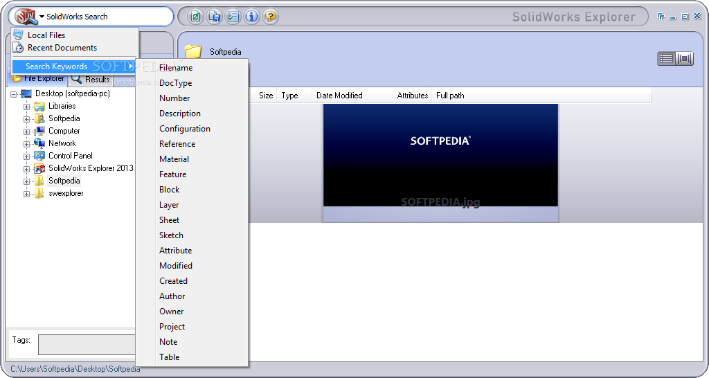Click the cascade windows title bar icon

661,17
